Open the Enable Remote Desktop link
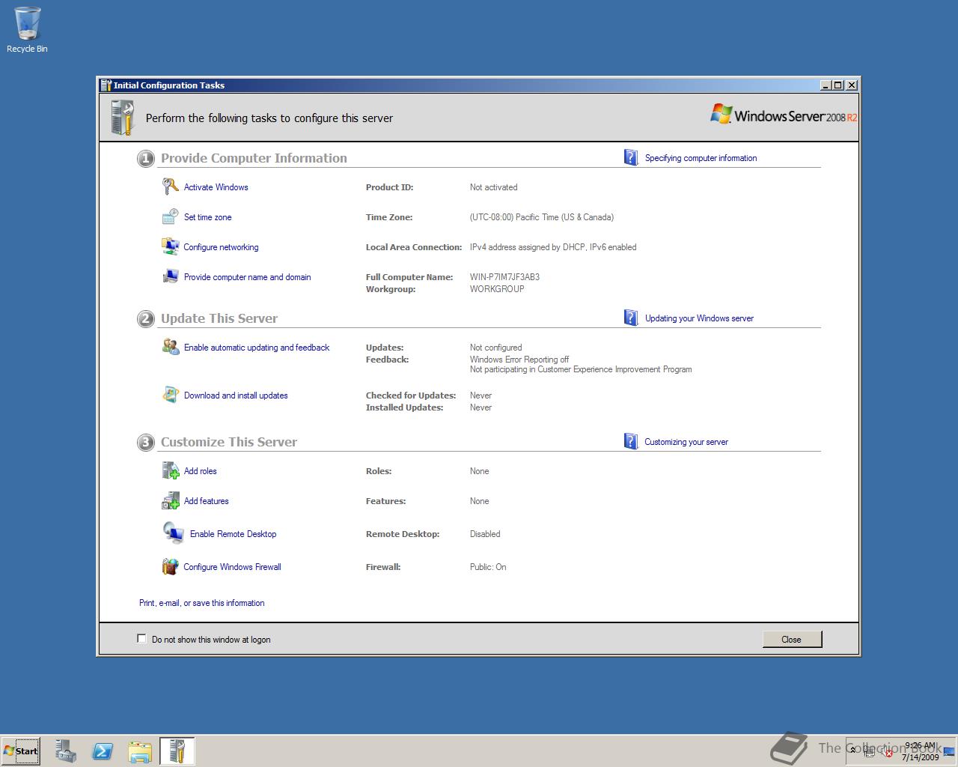 (233, 534)
